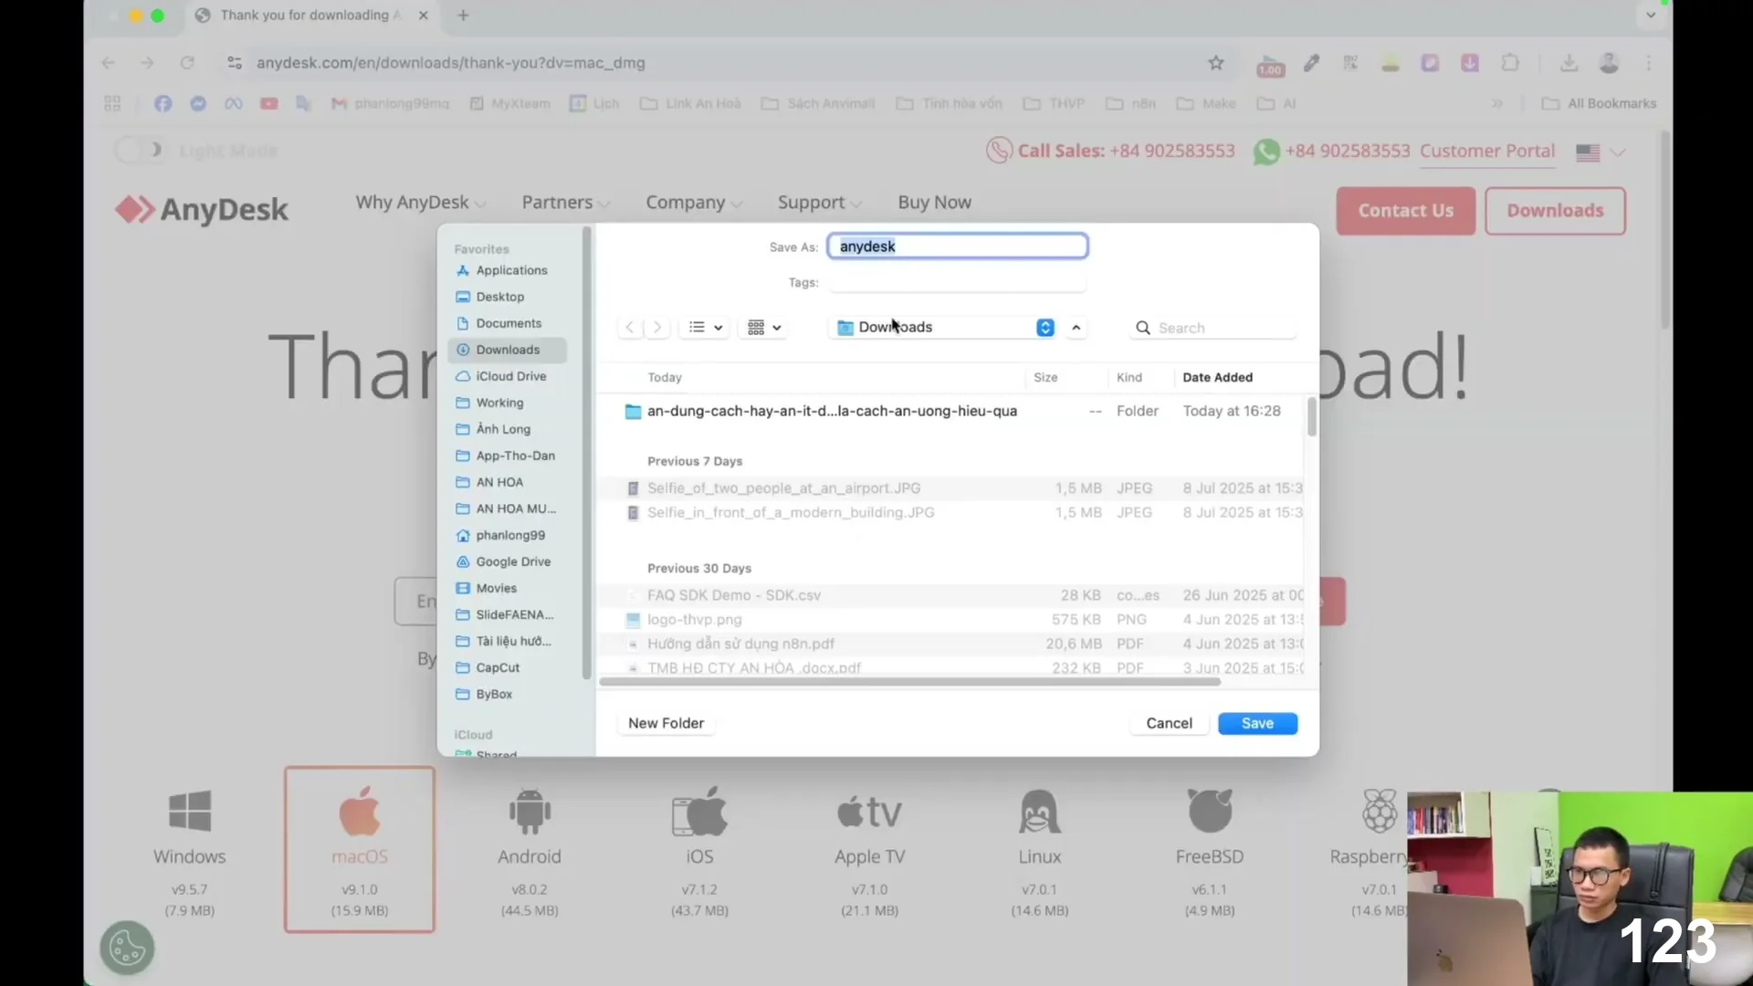Open the Company menu
Viewport: 1753px width, 986px height.
[694, 203]
